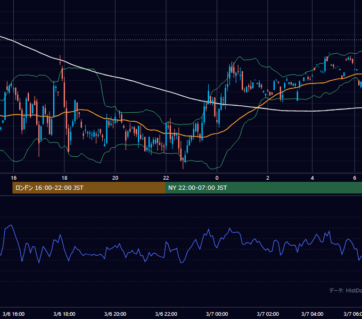Select the ロンドン 16:00-22:00 JST session bar
Viewport: 362px width, 319px height.
coord(89,188)
